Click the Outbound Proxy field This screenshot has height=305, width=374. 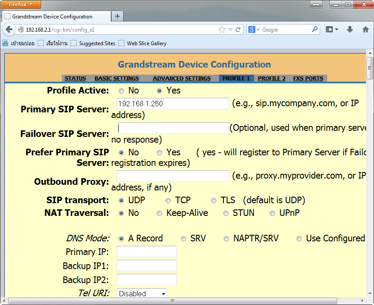[x=173, y=176]
